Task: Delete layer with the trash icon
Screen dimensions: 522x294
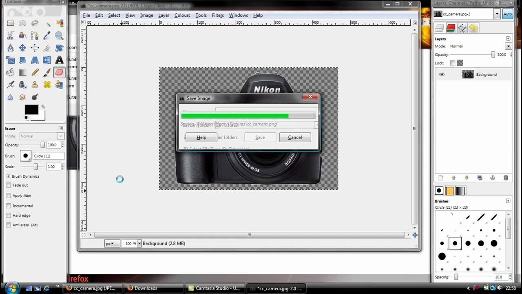Action: click(506, 178)
